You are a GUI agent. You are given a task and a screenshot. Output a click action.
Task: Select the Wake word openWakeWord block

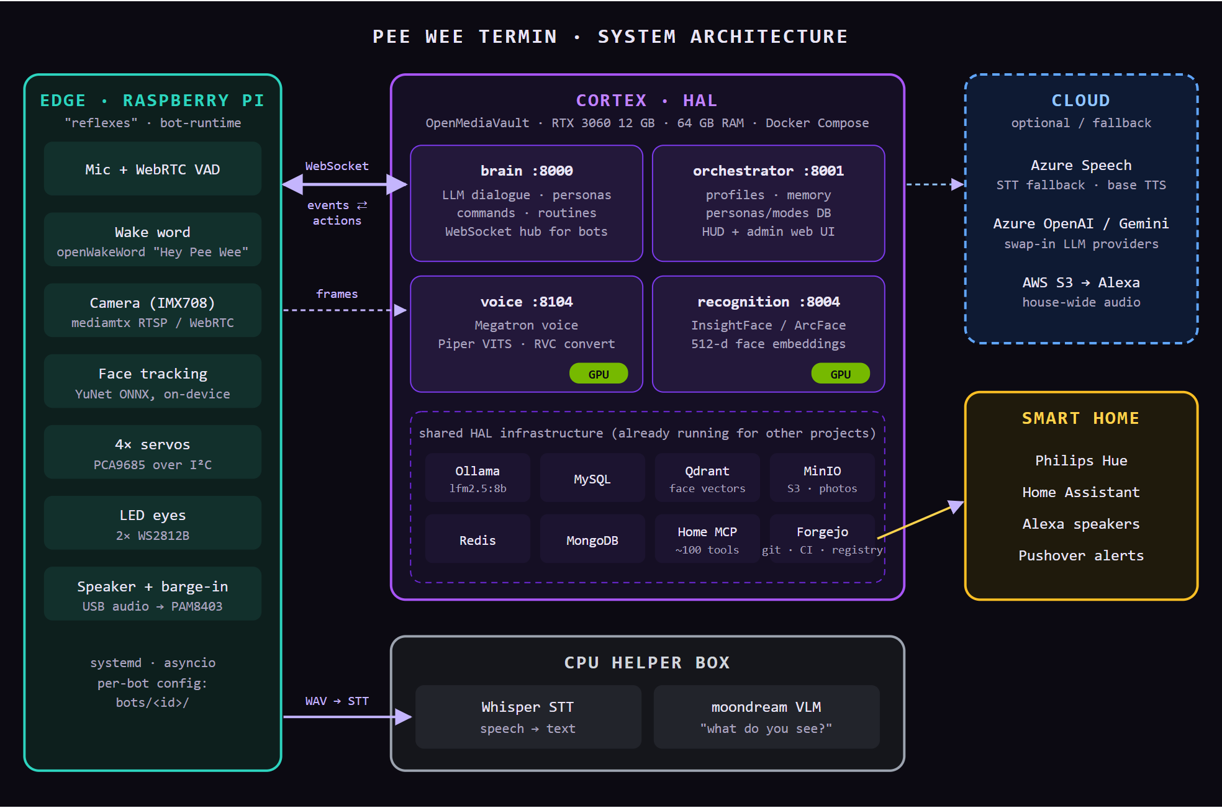pos(152,240)
